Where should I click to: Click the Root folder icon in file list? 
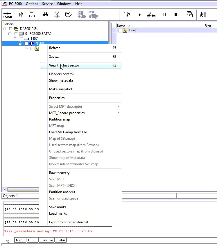coord(125,30)
